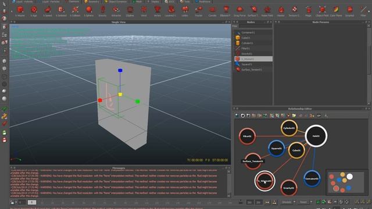Click the Gravity01 node in Relationship Editor
This screenshot has width=372, height=209.
[x=289, y=188]
